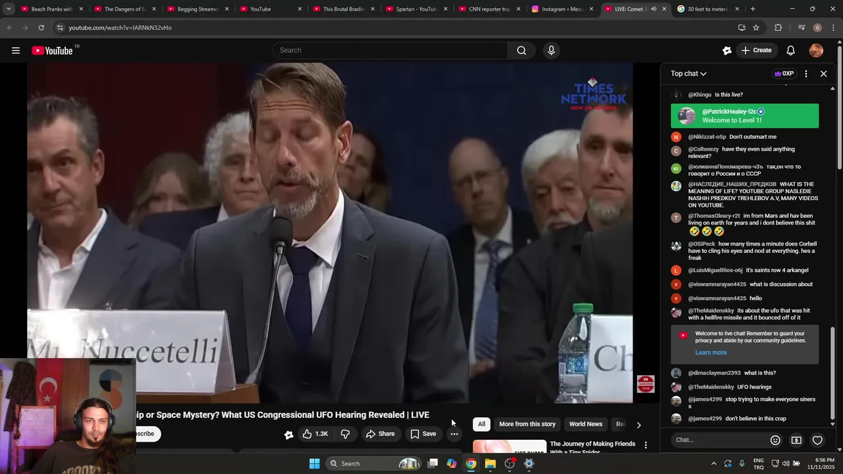
Task: Reload the page
Action: 41,28
